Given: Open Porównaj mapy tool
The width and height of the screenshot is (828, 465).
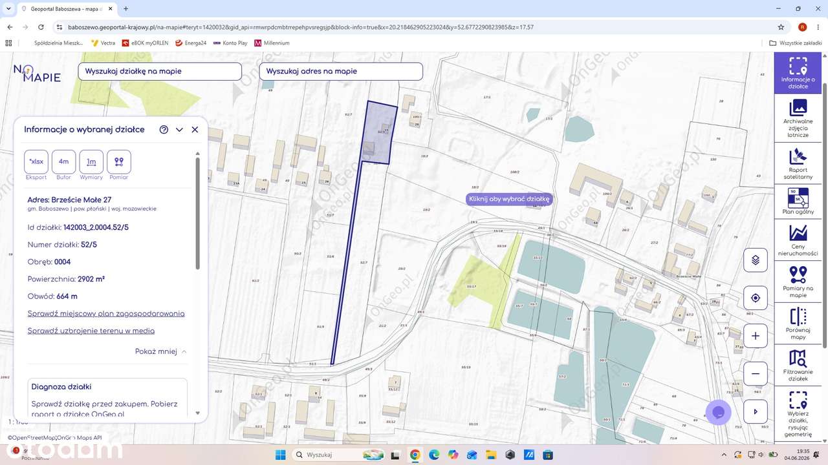Looking at the screenshot, I should pos(798,324).
